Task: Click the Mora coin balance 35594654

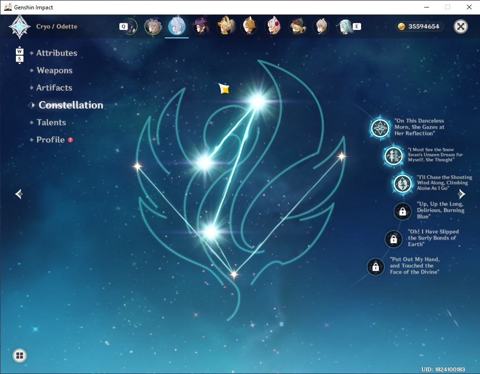Action: pos(420,27)
